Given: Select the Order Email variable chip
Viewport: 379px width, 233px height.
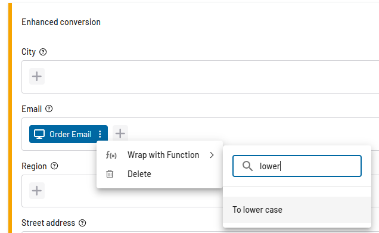Looking at the screenshot, I should [69, 134].
